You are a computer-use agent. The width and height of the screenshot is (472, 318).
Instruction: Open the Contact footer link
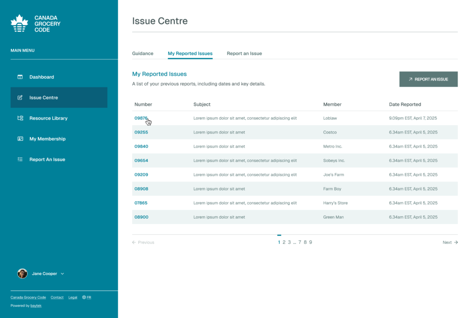57,297
